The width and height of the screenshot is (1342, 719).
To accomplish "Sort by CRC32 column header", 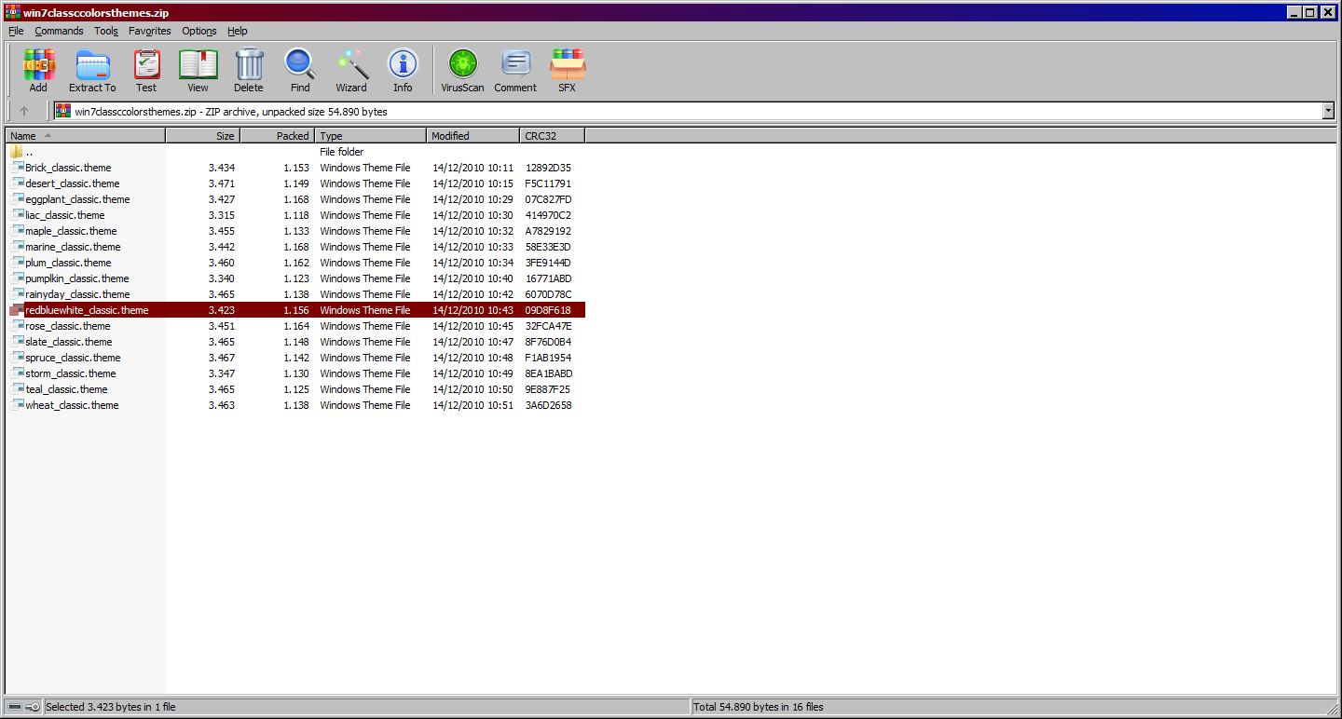I will tap(553, 136).
